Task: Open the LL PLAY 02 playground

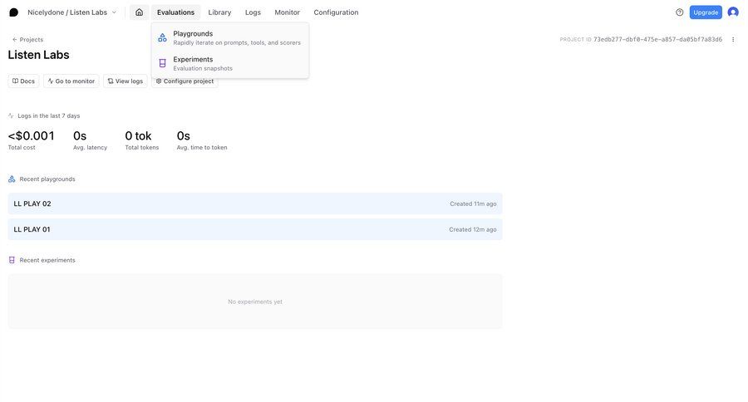Action: (255, 203)
